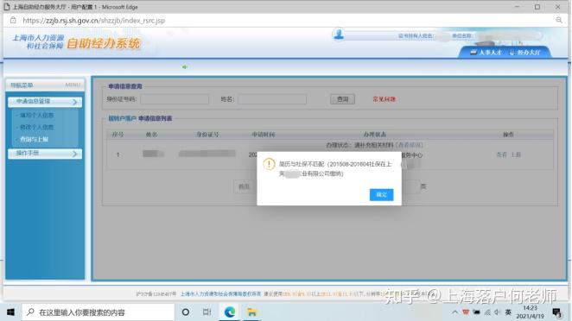Confirm the dialog with the blue 确定 button

click(381, 194)
